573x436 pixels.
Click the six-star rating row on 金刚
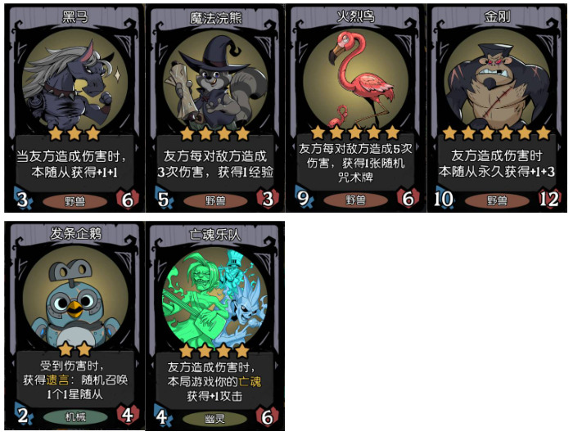497,133
